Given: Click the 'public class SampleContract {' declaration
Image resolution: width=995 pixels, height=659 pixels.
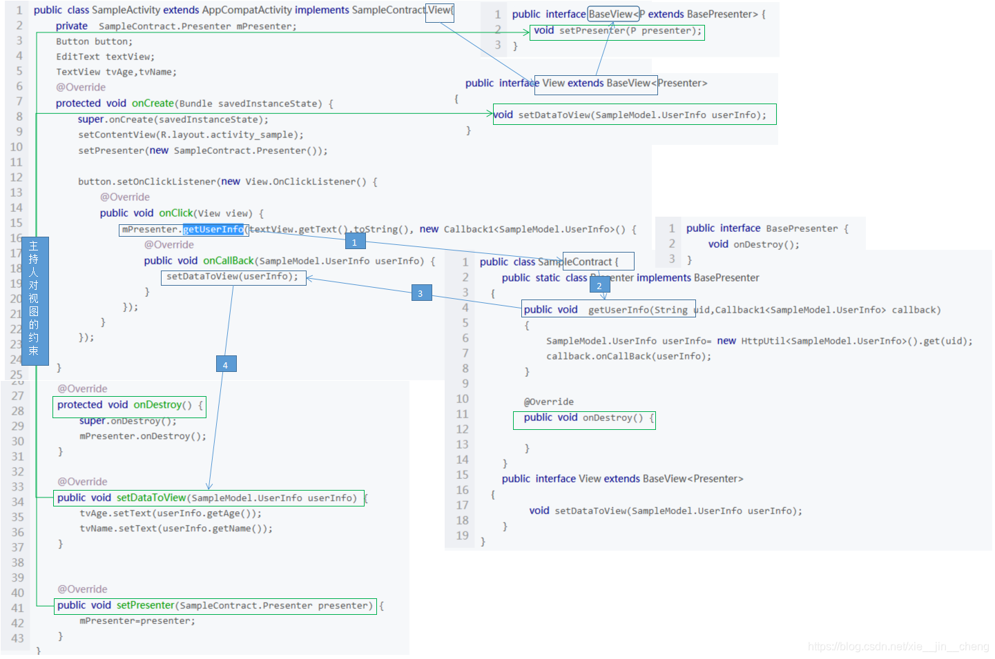Looking at the screenshot, I should [549, 262].
